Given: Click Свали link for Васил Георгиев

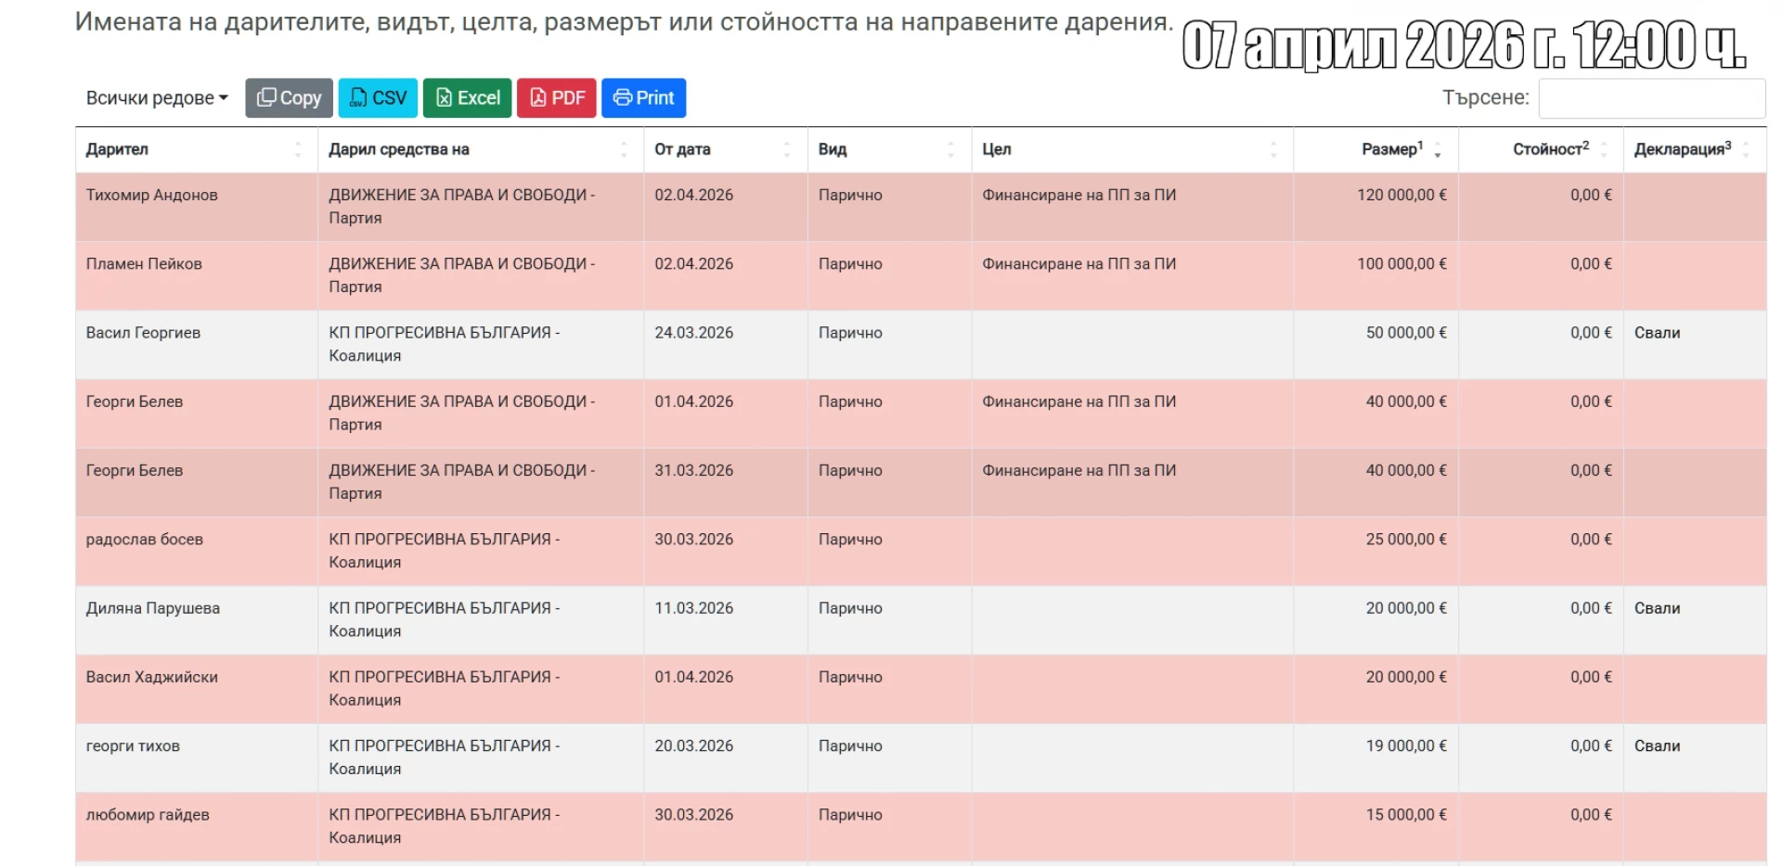Looking at the screenshot, I should [x=1657, y=333].
